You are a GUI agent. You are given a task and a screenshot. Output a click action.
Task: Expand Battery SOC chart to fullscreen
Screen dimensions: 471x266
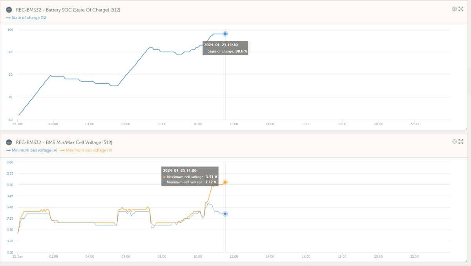point(461,9)
